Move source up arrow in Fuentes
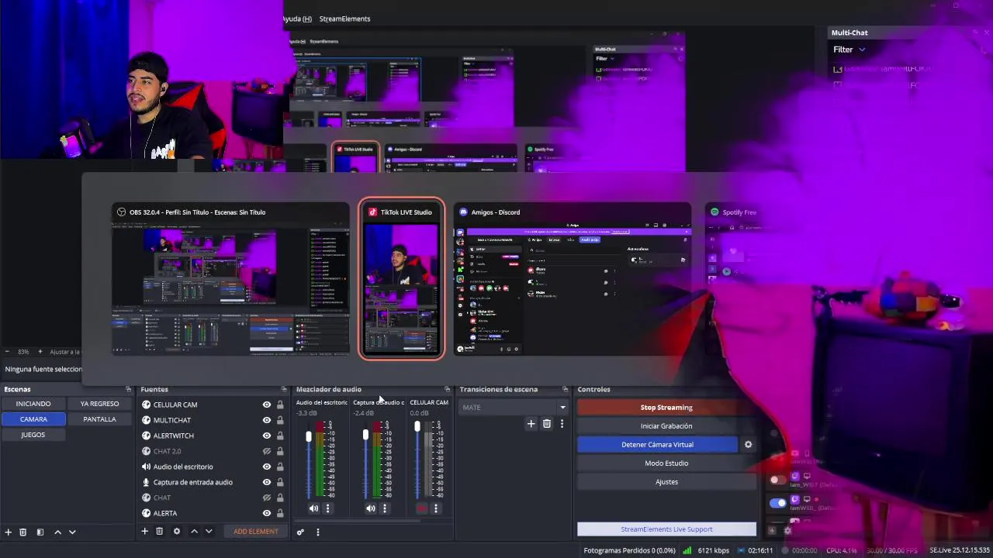Screen dimensions: 993x558 (194, 531)
